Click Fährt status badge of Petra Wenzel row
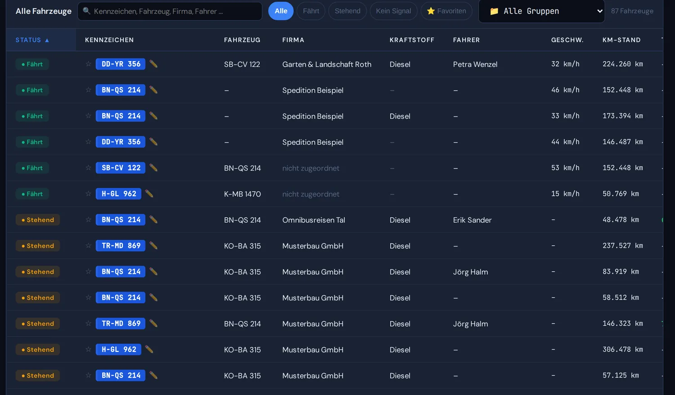Image resolution: width=675 pixels, height=395 pixels. tap(32, 64)
